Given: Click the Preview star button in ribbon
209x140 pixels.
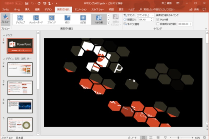Looking at the screenshot, I should (5, 20).
